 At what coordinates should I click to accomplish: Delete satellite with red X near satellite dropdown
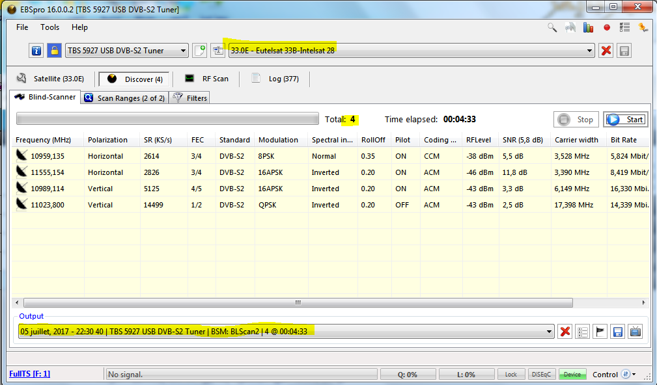[x=606, y=51]
